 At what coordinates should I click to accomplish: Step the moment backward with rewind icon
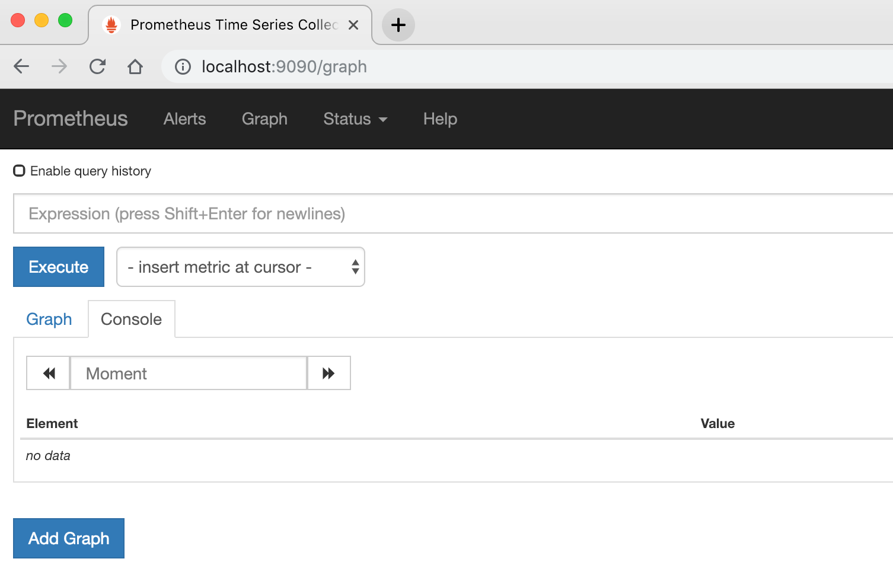pyautogui.click(x=49, y=373)
